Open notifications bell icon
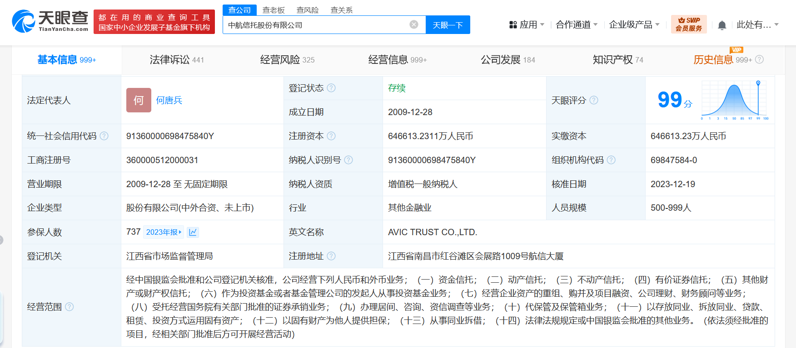Screen dimensions: 796x348 coord(722,25)
